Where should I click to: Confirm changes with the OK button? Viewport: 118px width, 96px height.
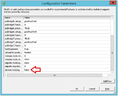point(77,89)
